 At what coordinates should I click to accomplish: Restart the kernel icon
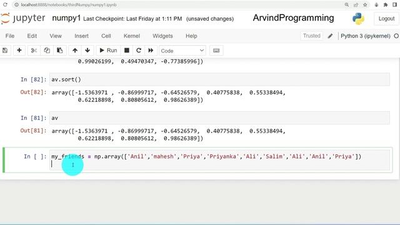(x=139, y=51)
